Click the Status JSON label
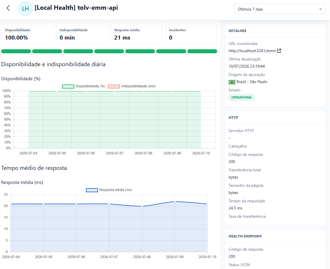The width and height of the screenshot is (330, 269). 239,265
